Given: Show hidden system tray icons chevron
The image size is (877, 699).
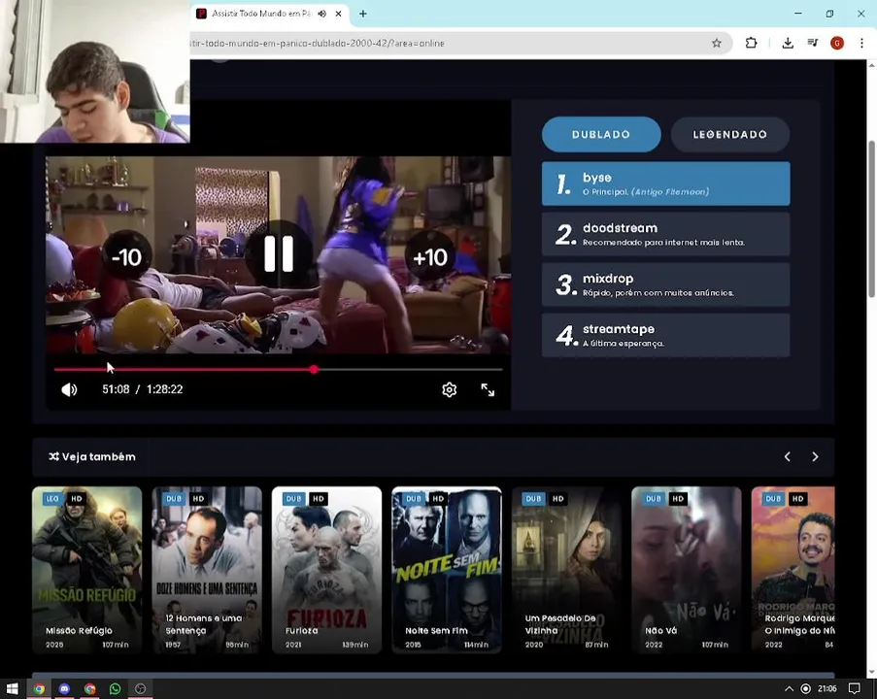Looking at the screenshot, I should [789, 688].
